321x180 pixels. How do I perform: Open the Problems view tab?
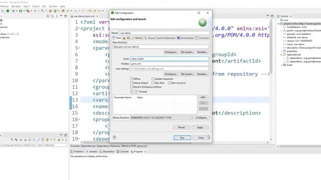point(77,151)
